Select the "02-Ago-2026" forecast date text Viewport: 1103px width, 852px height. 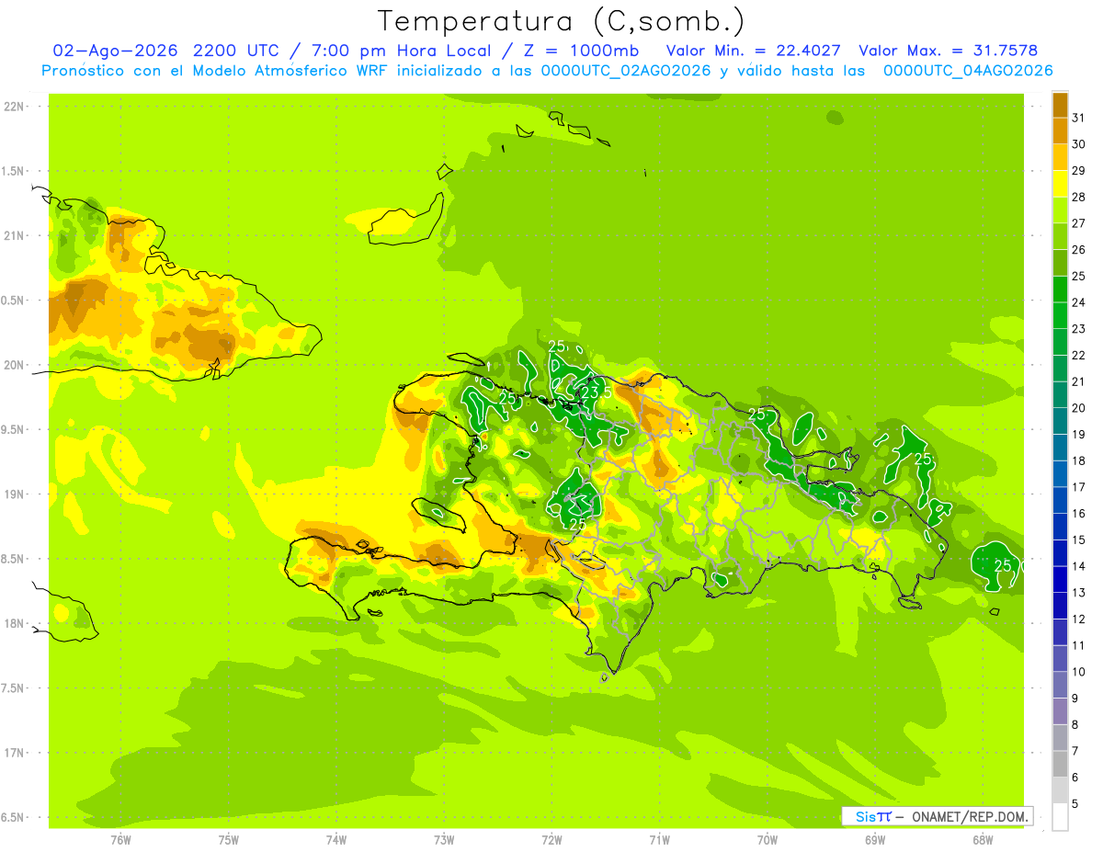[x=115, y=51]
